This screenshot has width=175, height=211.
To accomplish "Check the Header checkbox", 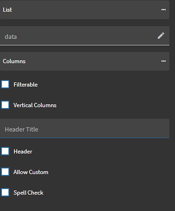I will coord(5,151).
